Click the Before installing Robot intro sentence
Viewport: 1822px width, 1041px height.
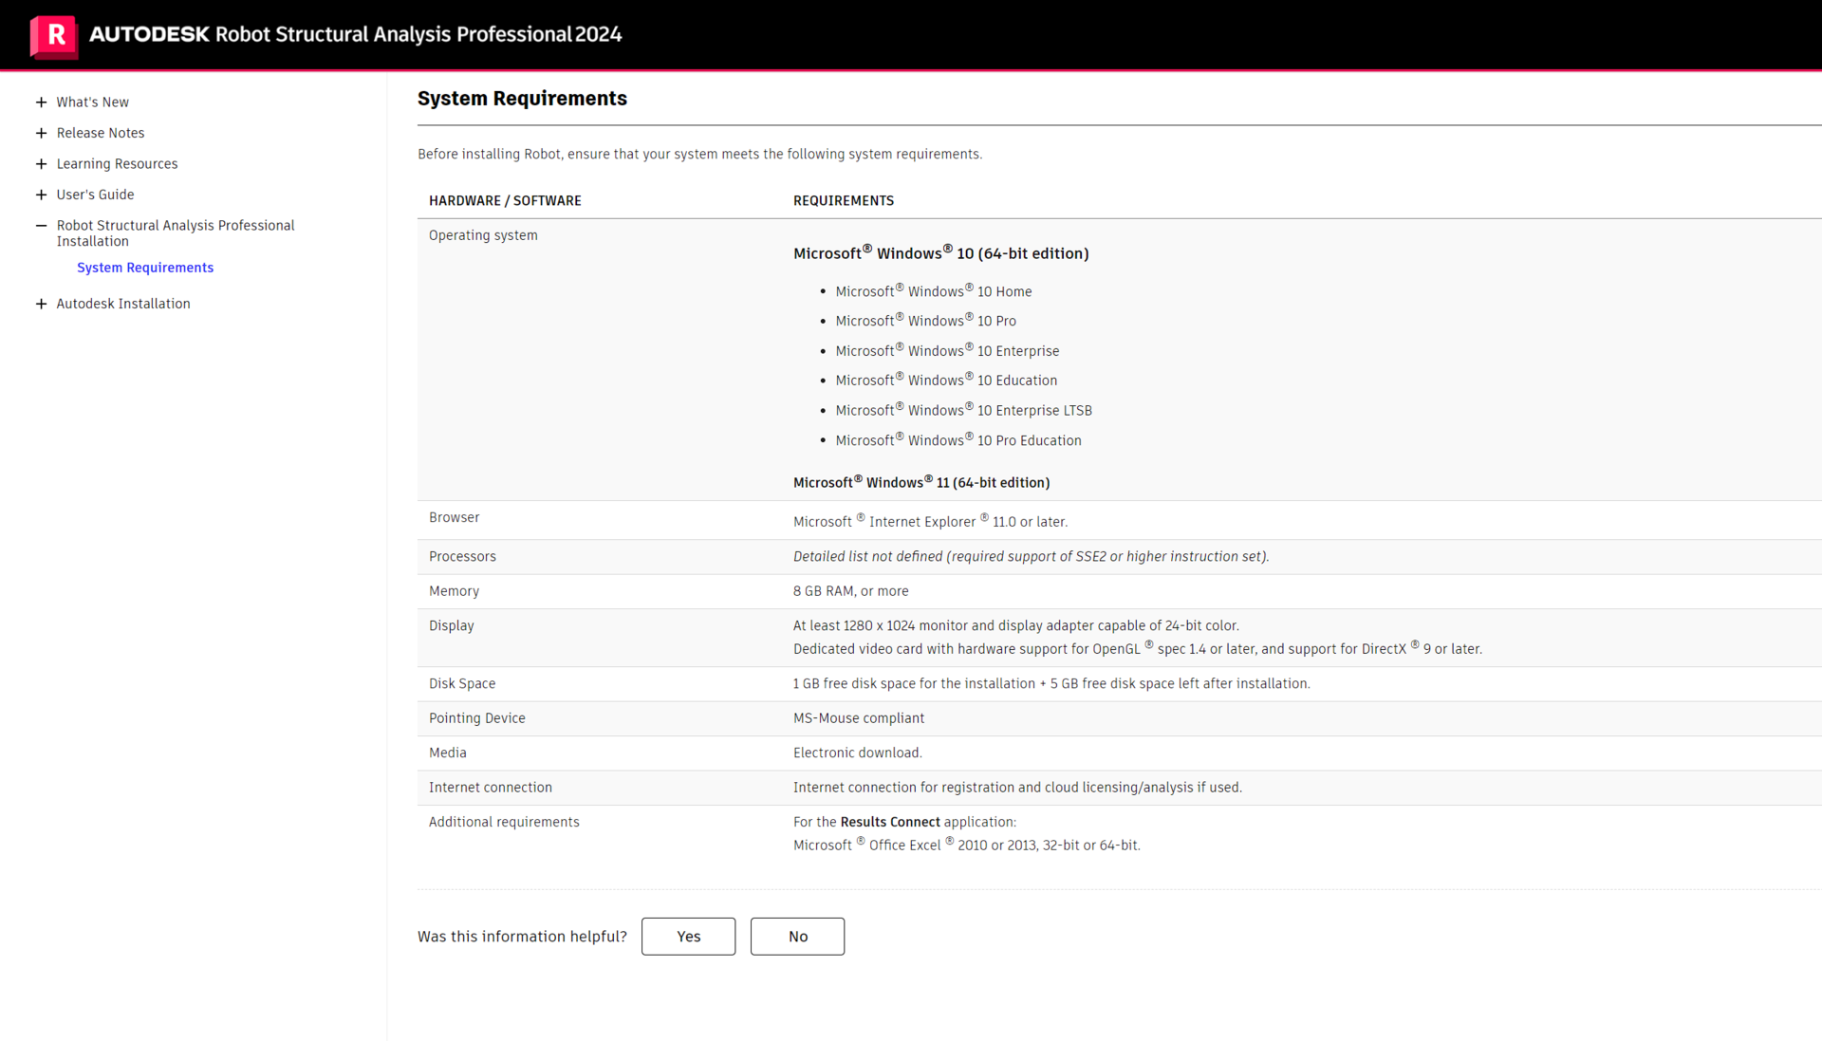pos(700,155)
